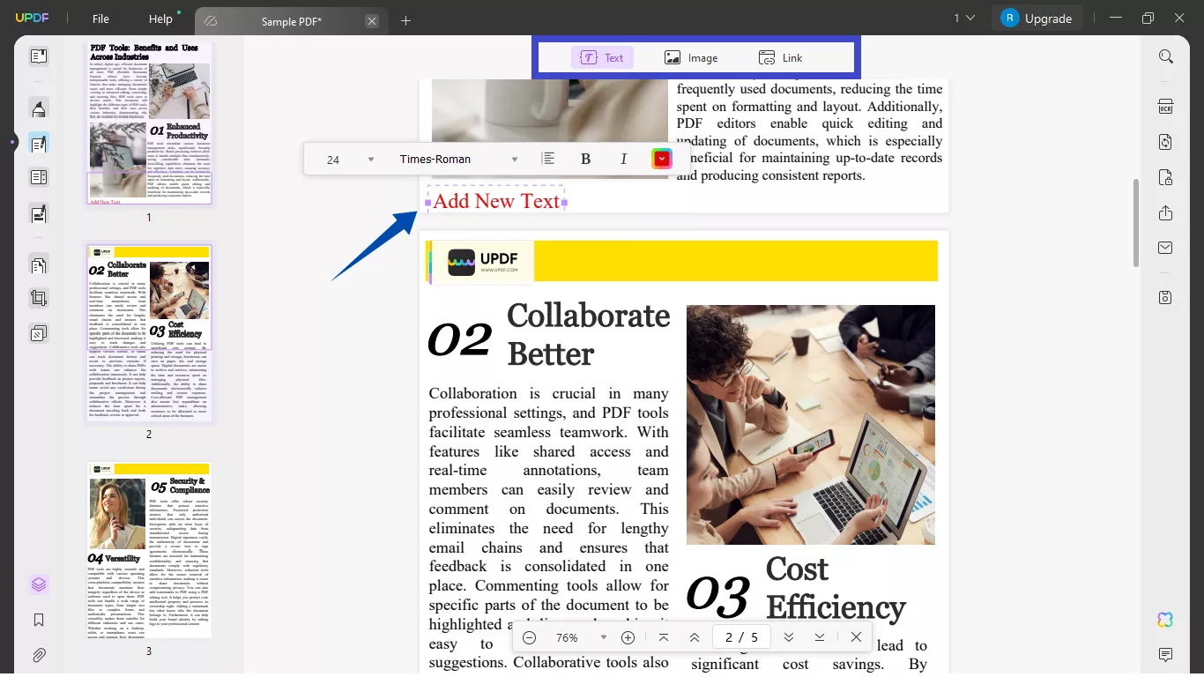The width and height of the screenshot is (1204, 677).
Task: Toggle italic formatting for the text
Action: tap(623, 159)
